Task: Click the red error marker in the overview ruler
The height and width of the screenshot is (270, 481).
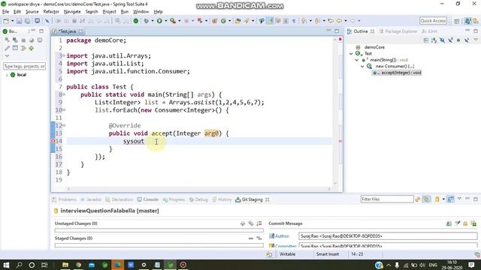Action: (x=340, y=141)
